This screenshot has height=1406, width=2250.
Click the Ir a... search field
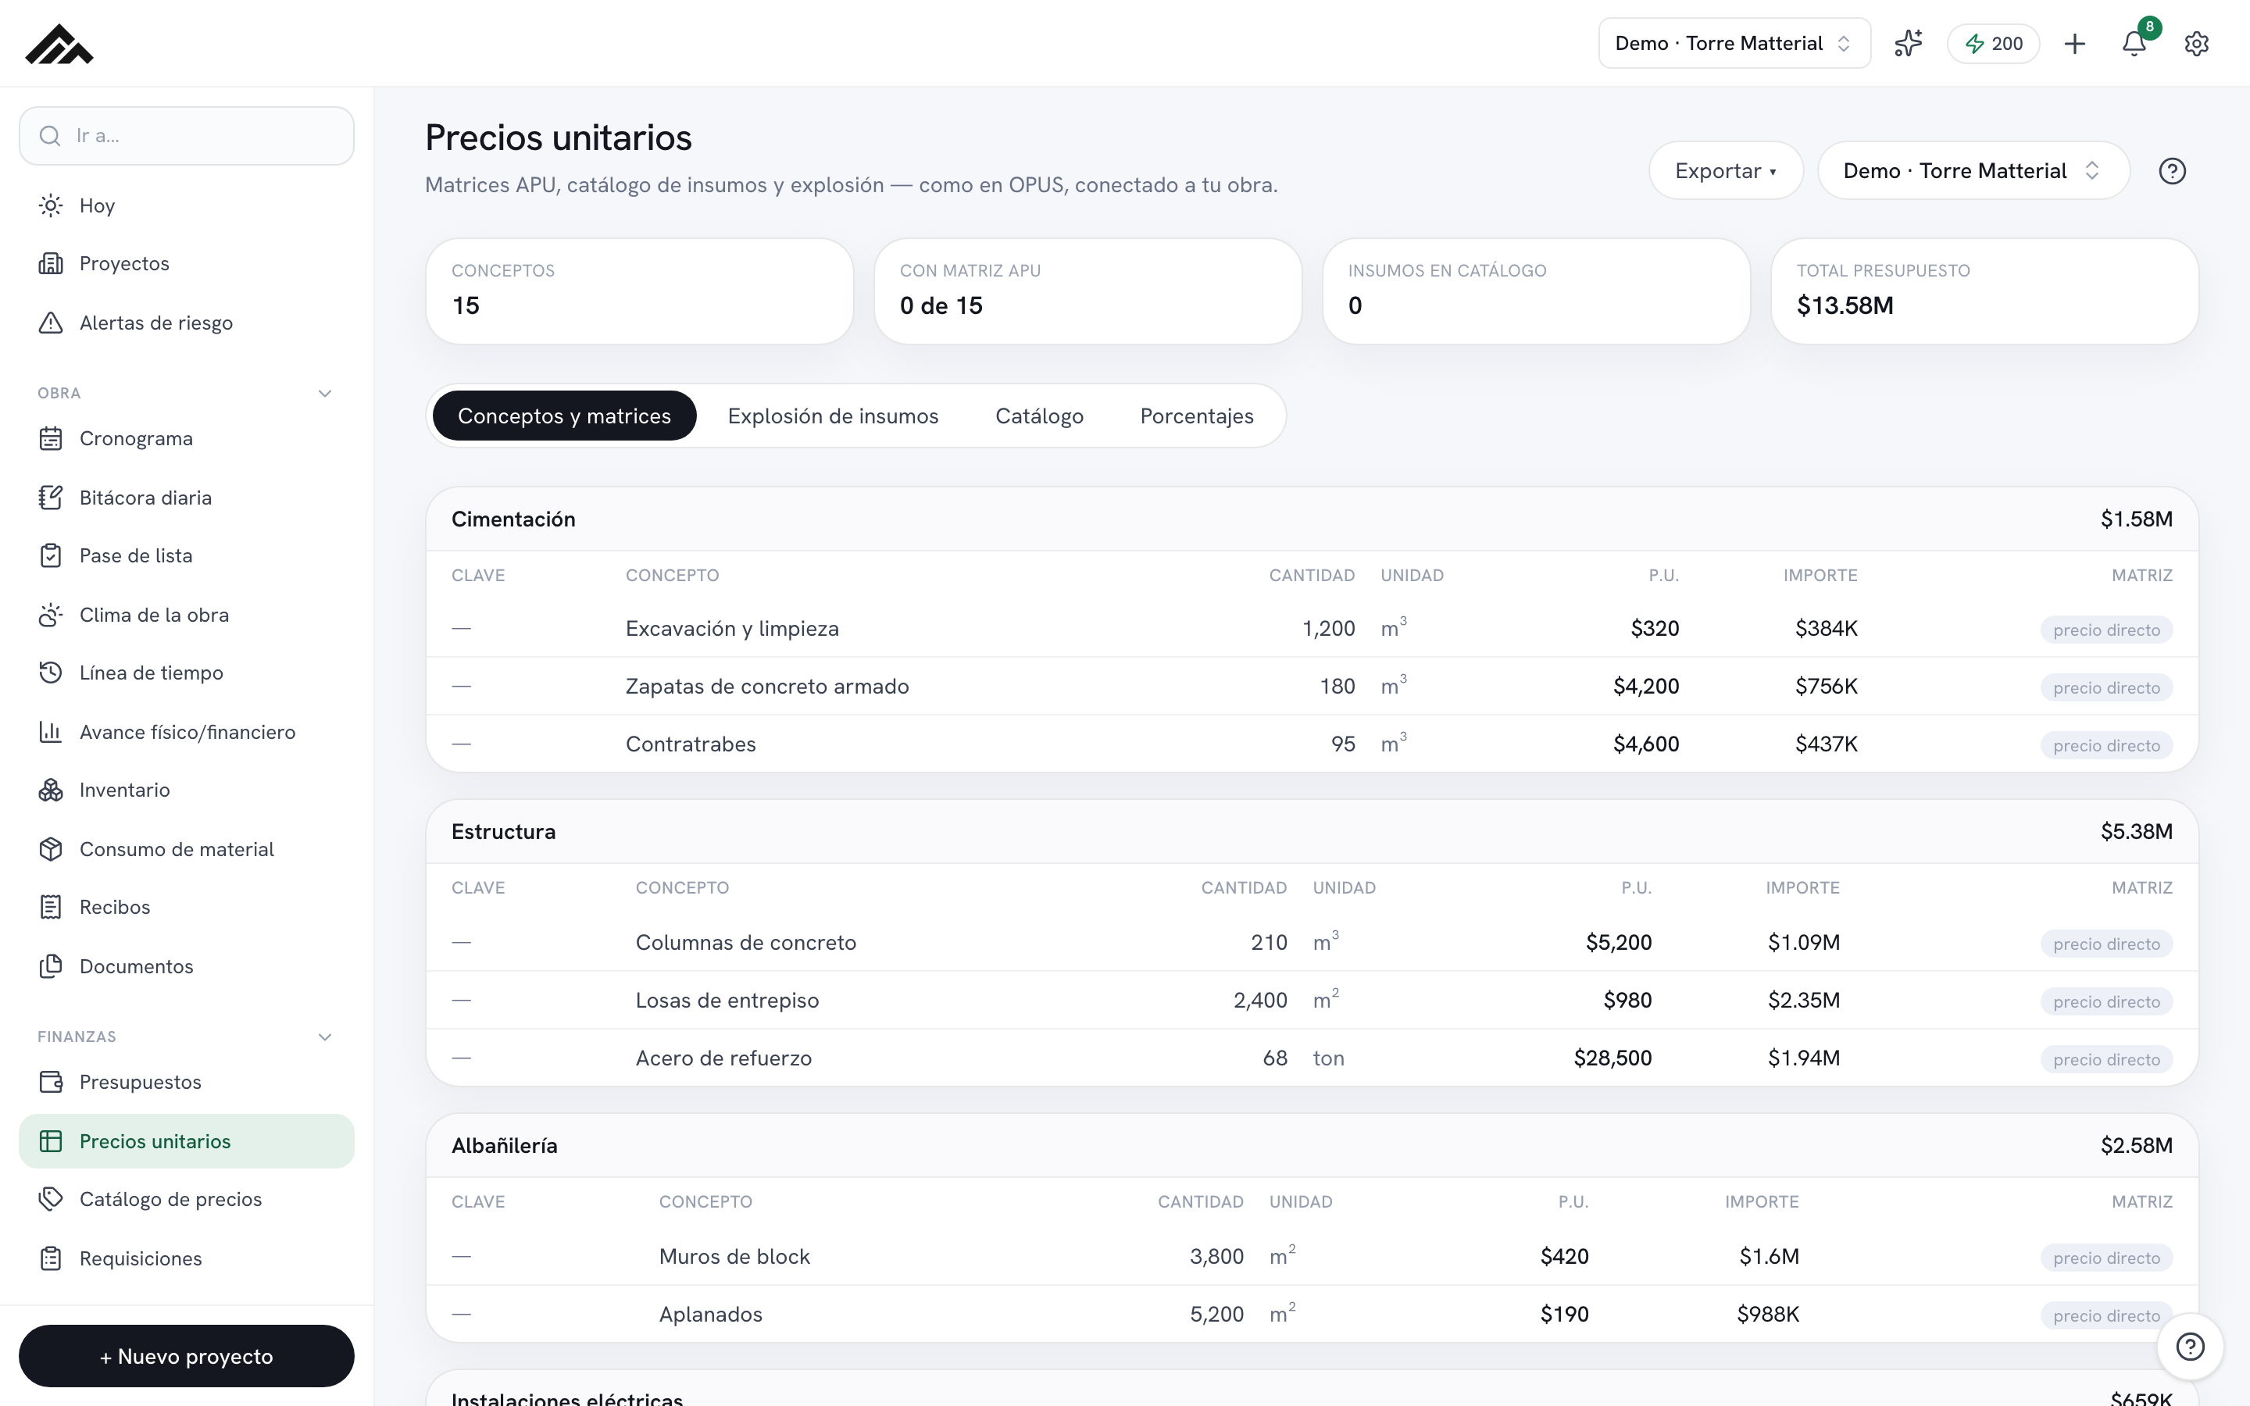point(186,136)
